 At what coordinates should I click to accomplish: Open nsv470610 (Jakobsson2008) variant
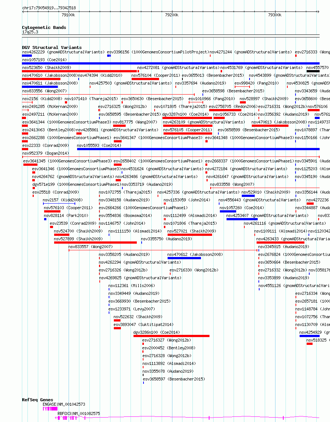click(x=50, y=75)
